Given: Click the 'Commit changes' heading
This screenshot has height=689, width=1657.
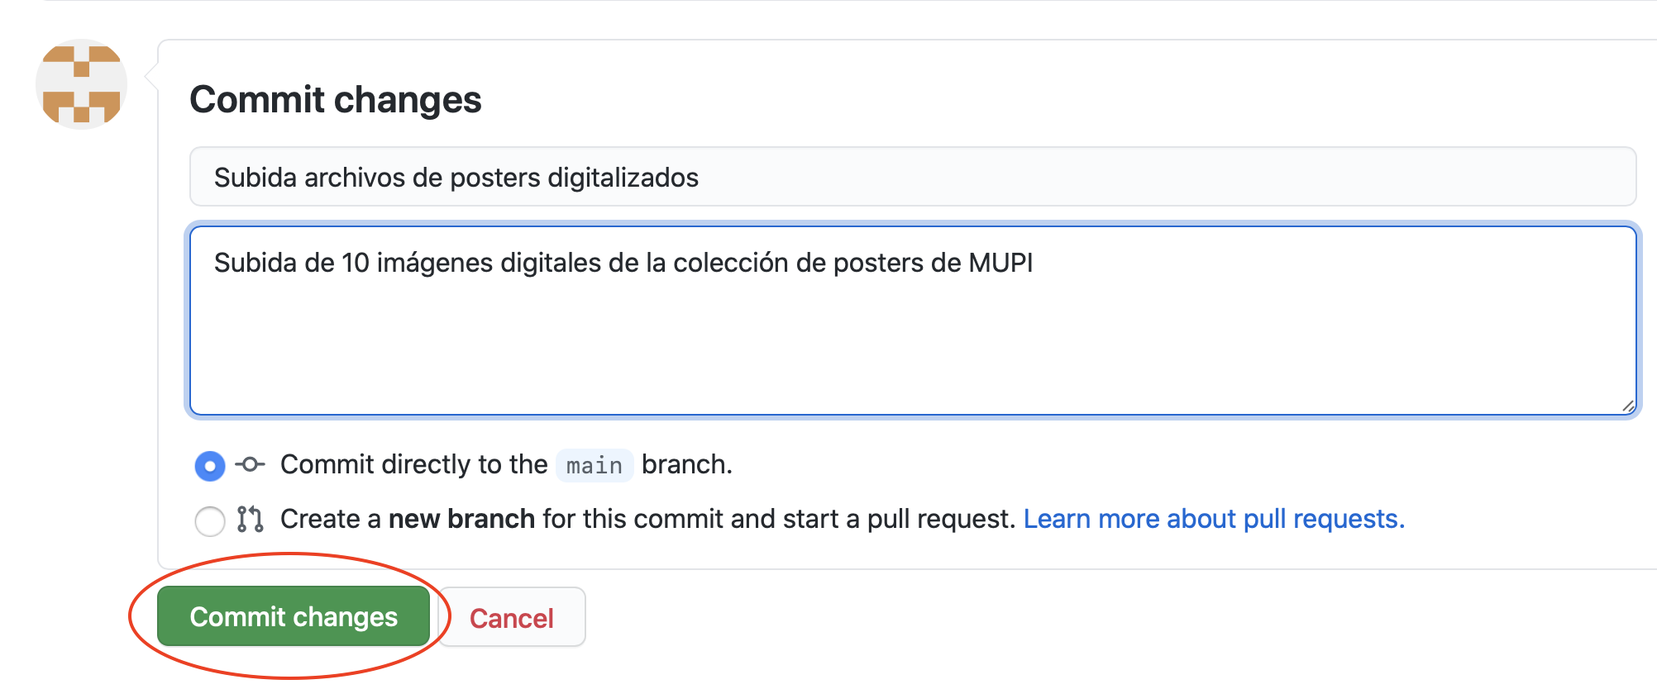Looking at the screenshot, I should [x=336, y=99].
